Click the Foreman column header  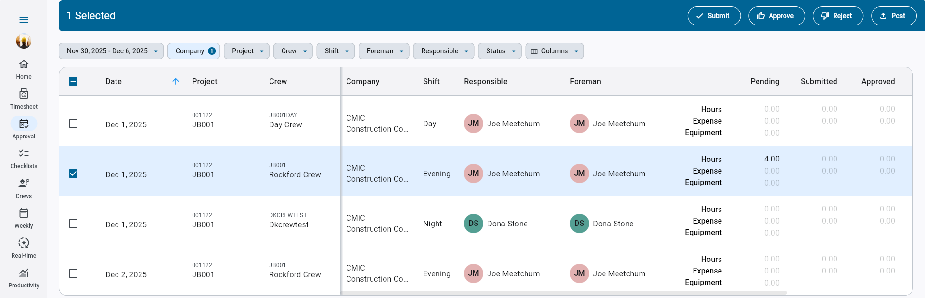tap(585, 81)
